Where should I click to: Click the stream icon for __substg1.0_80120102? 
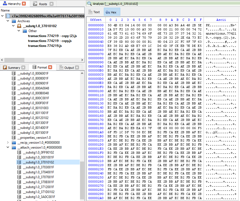(x=14, y=118)
